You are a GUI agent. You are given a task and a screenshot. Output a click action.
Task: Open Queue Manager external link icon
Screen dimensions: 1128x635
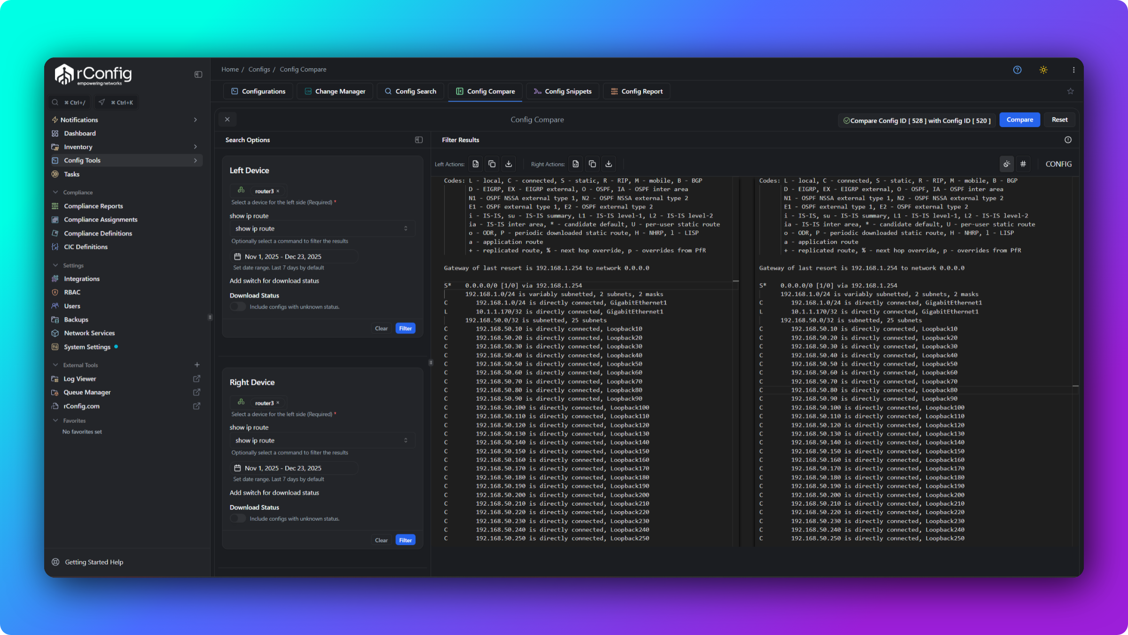(x=197, y=392)
